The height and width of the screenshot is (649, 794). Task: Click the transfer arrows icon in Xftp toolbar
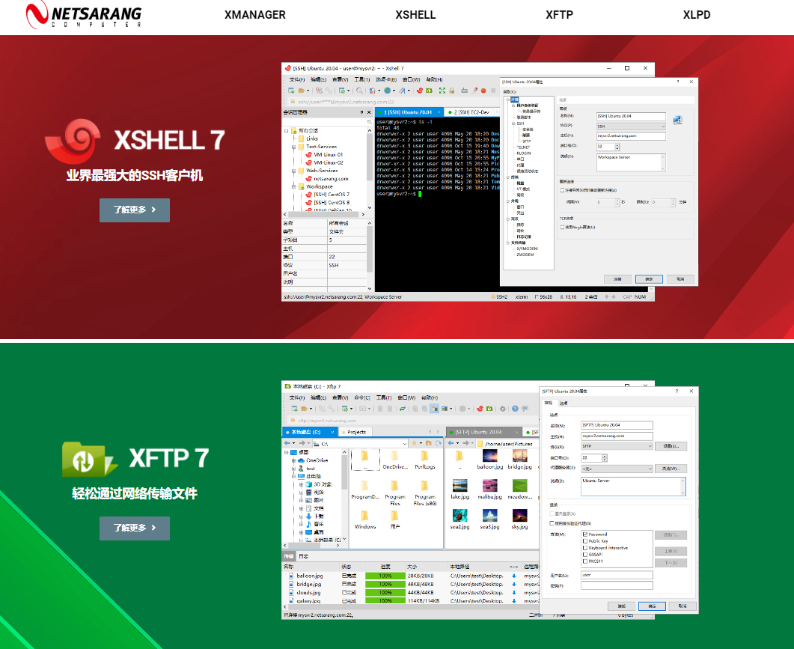click(403, 409)
